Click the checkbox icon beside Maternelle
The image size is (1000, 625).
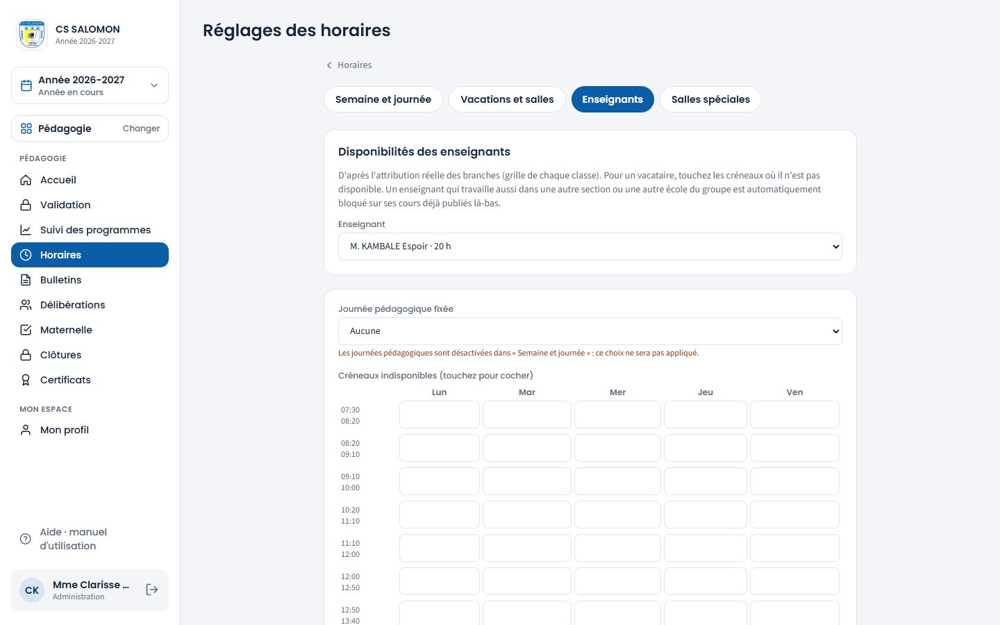(26, 330)
